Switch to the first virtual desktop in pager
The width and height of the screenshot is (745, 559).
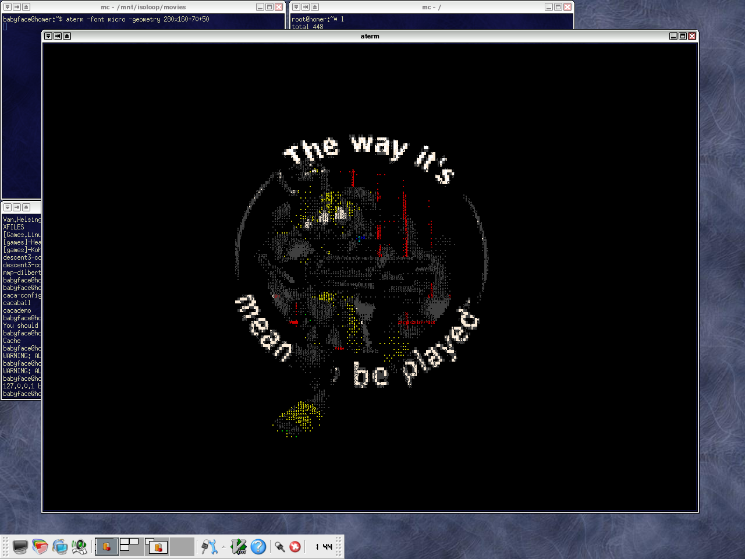tap(107, 547)
